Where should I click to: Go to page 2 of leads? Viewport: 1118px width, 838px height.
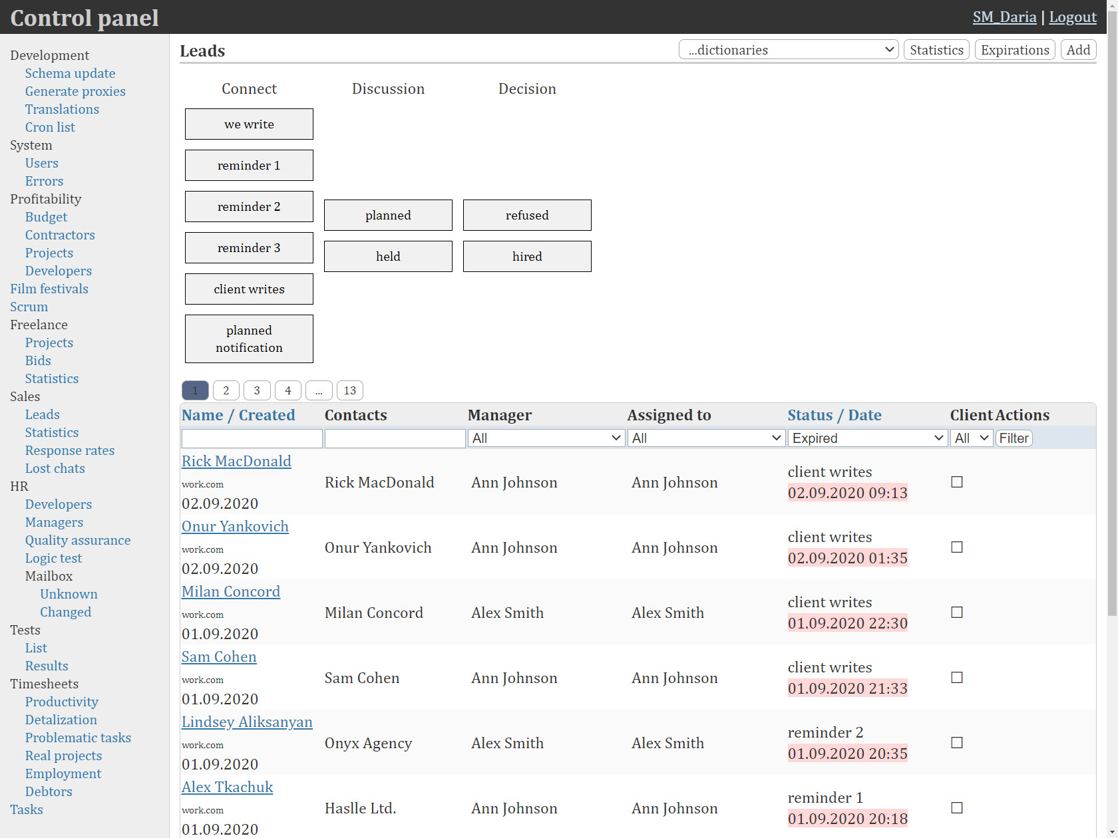(x=226, y=390)
